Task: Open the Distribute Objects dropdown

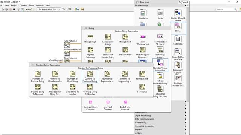Action: tap(70, 9)
